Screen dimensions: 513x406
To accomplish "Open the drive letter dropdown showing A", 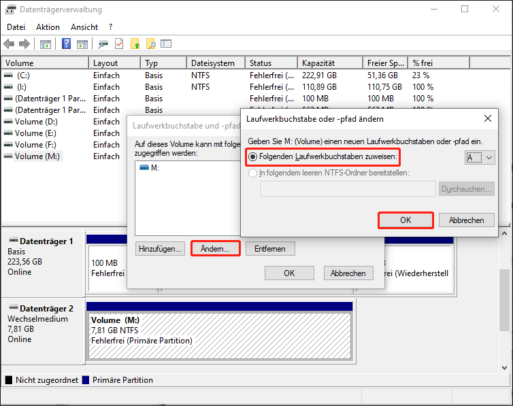I will pyautogui.click(x=480, y=157).
